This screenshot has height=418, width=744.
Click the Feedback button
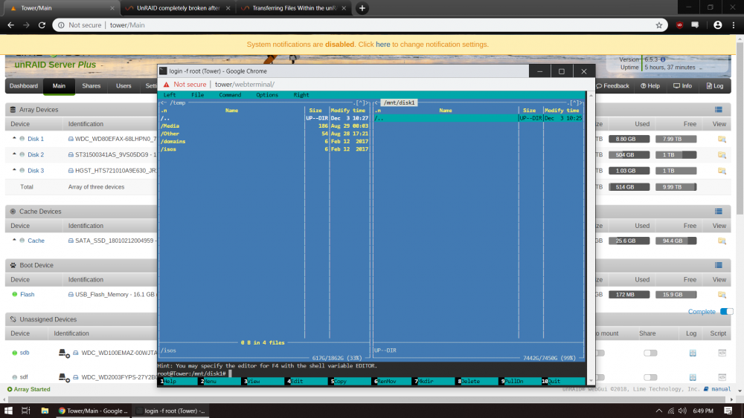612,86
